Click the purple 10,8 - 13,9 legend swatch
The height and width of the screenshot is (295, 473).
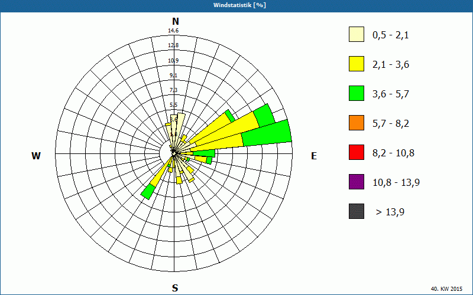(357, 182)
